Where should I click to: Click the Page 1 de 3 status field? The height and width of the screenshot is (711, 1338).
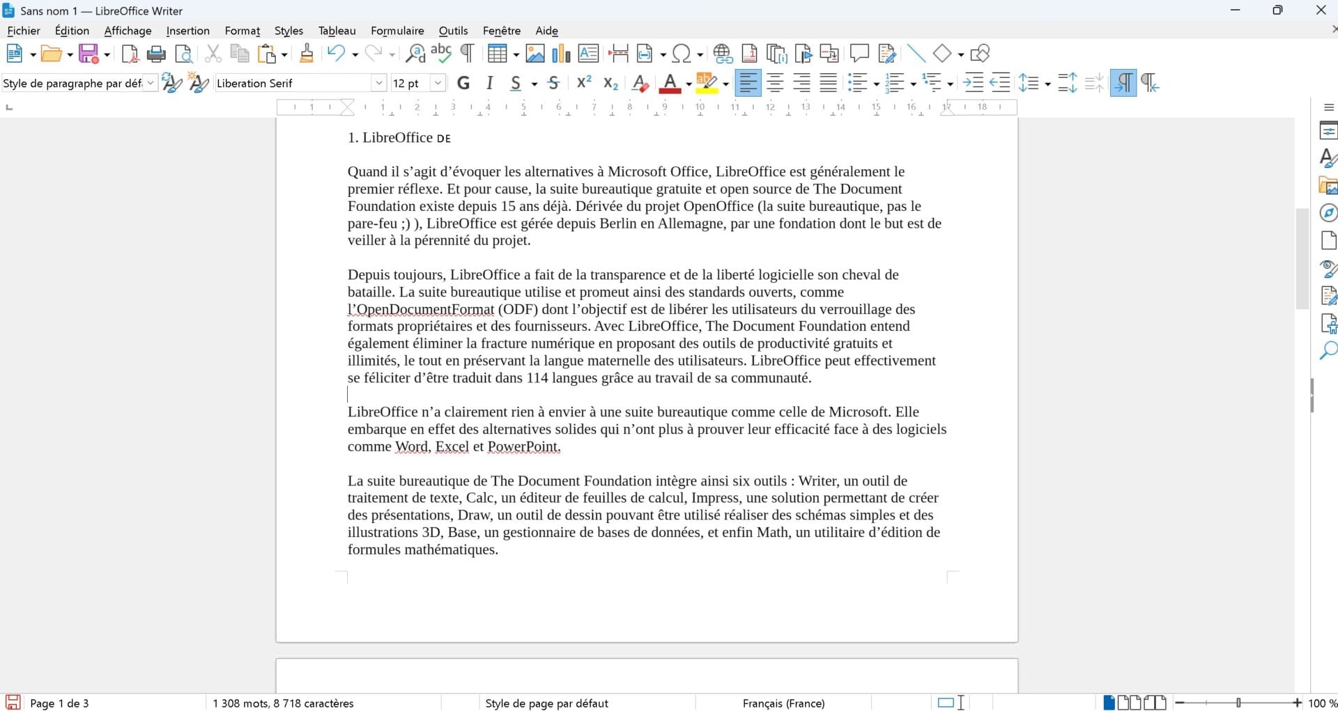[59, 703]
